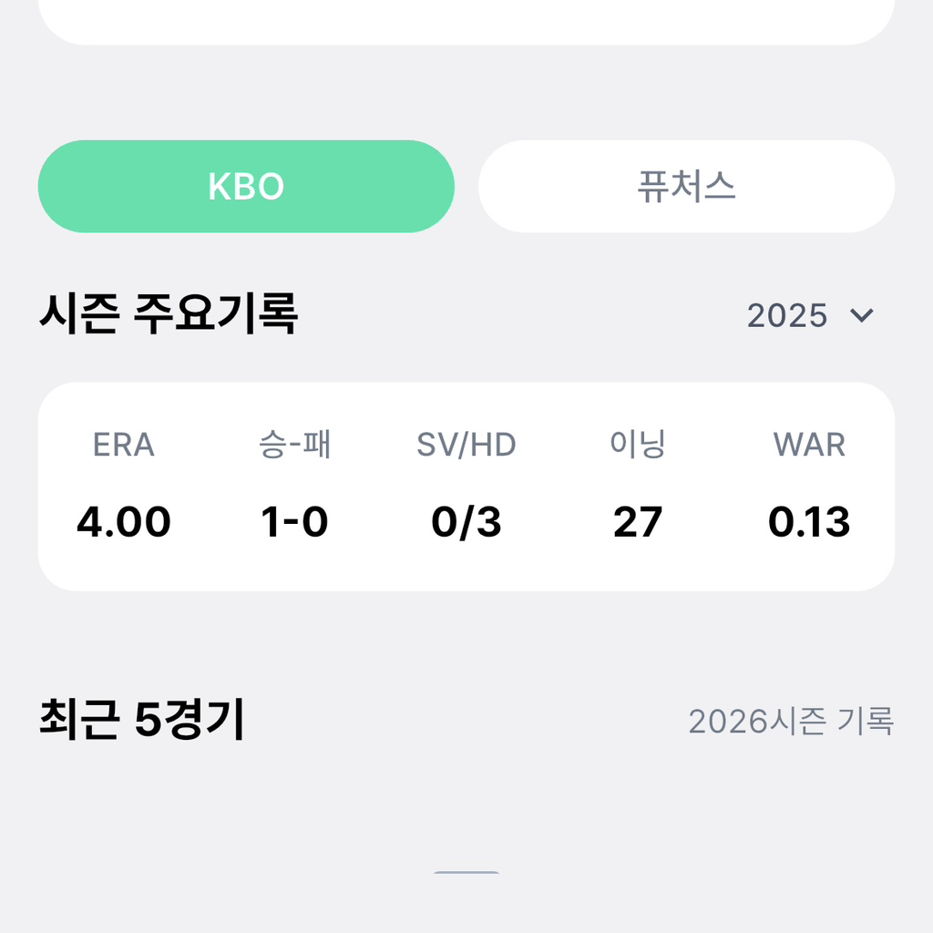The image size is (933, 933).
Task: Click the 2026시즌 기록 label
Action: pos(792,722)
